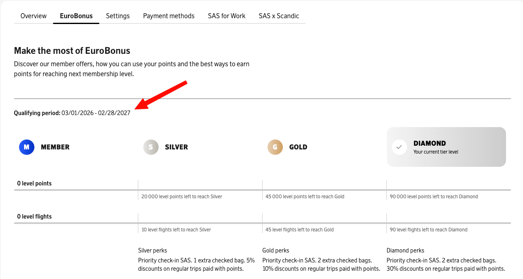Screen dimensions: 523x279
Task: Click the level flights progress bar
Action: point(262,223)
